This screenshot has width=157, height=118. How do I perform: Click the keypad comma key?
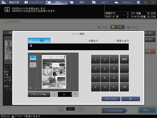[125, 69]
